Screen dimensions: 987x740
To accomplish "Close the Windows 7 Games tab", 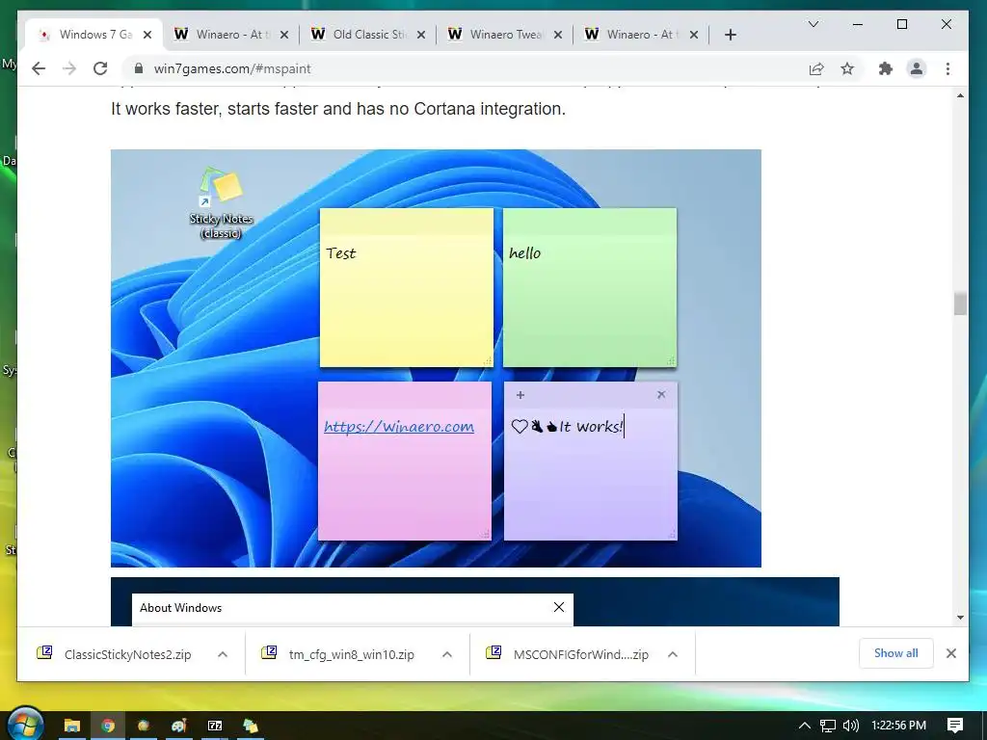I will [147, 35].
